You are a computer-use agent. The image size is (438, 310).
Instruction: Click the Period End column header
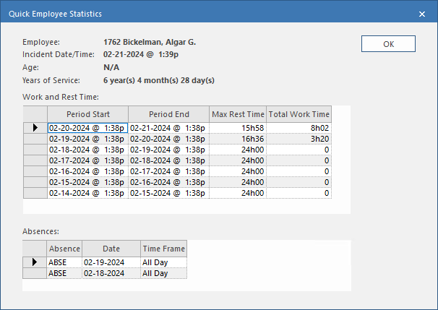(168, 114)
